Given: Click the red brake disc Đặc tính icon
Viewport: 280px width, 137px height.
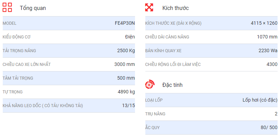Looking at the screenshot, I should click(150, 84).
